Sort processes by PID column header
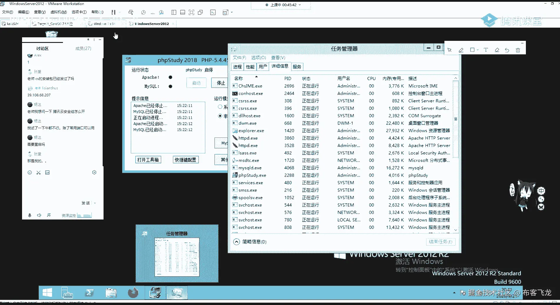Screen dimensions: 560x305 [288, 78]
